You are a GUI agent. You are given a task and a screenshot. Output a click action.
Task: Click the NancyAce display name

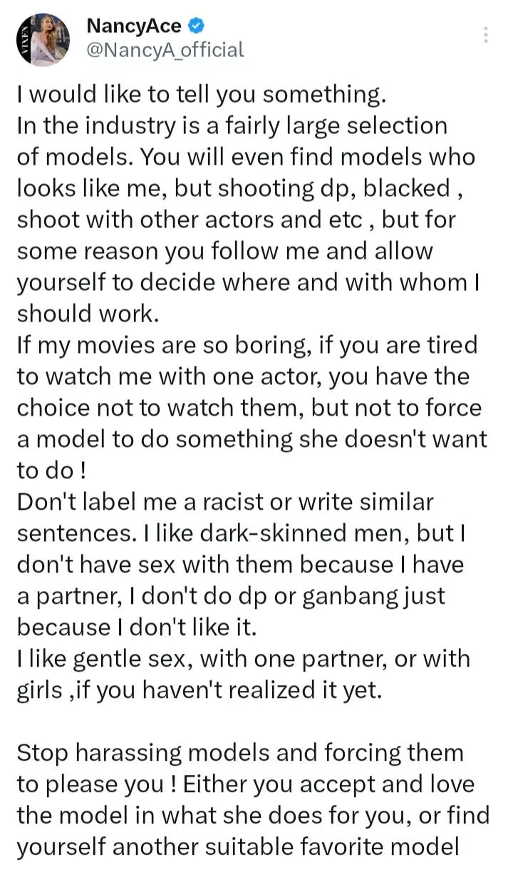tap(133, 27)
